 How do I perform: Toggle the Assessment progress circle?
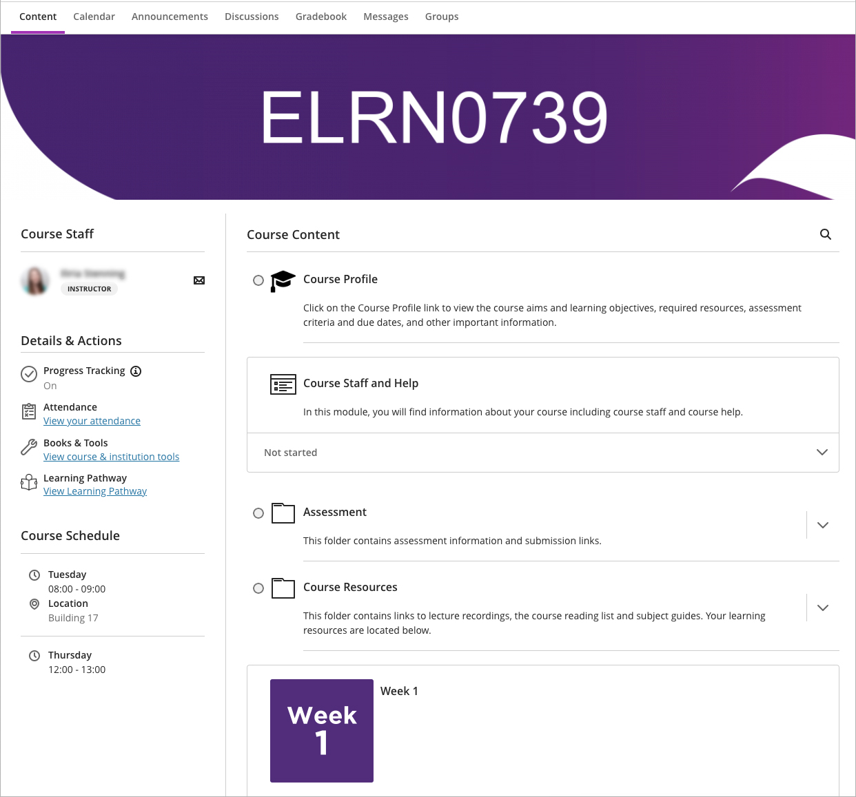[x=258, y=513]
